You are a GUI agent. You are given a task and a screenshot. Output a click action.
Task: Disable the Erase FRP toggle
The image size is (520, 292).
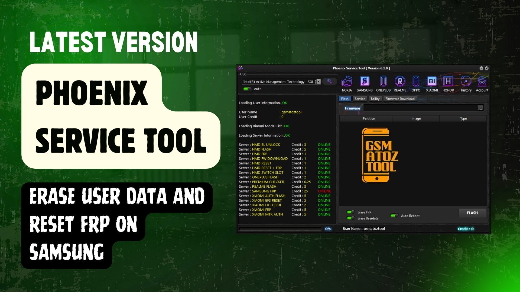[351, 212]
